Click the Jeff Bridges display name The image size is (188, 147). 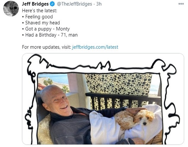(x=35, y=4)
